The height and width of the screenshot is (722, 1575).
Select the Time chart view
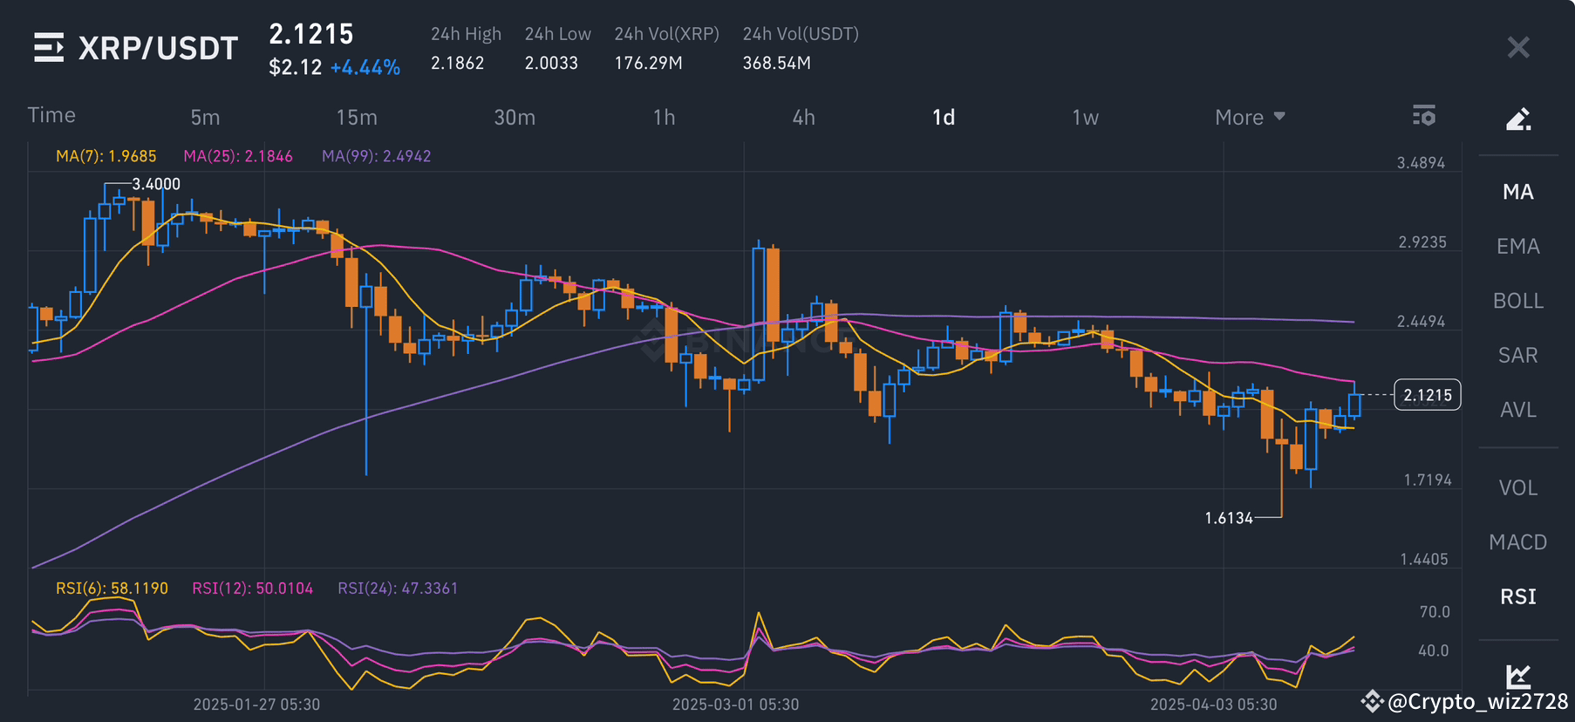click(51, 115)
